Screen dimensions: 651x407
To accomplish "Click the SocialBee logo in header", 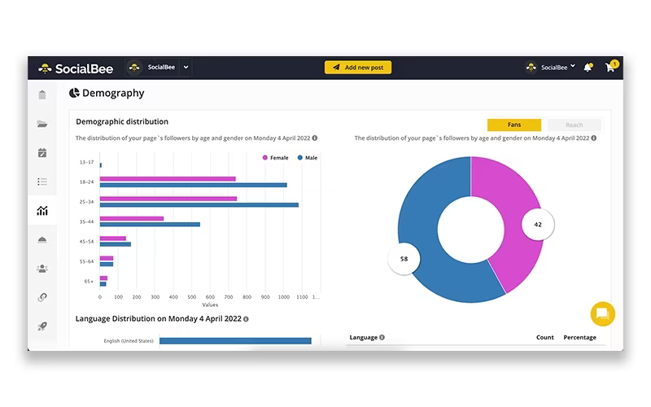I will pos(76,68).
